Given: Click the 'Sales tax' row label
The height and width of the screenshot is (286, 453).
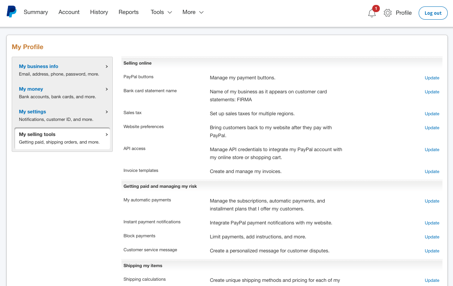Looking at the screenshot, I should [132, 113].
